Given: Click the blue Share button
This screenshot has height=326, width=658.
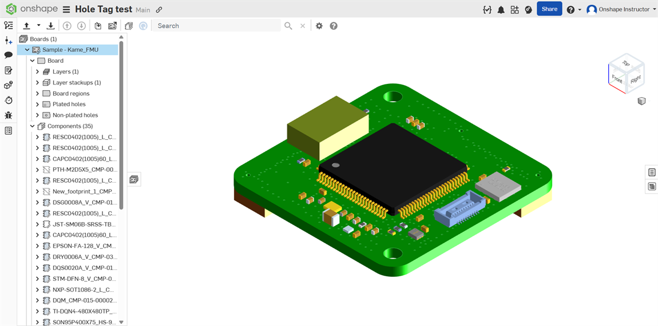Looking at the screenshot, I should coord(549,9).
